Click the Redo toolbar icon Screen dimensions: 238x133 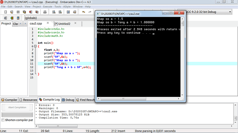tap(90, 12)
